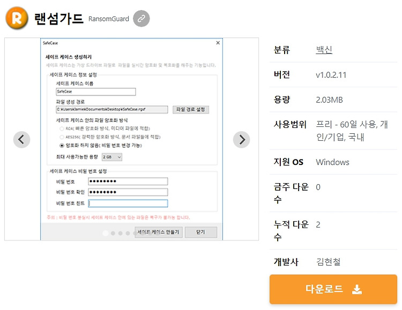This screenshot has width=402, height=310.
Task: Click the 랜섬가드 title heading
Action: [x=59, y=18]
